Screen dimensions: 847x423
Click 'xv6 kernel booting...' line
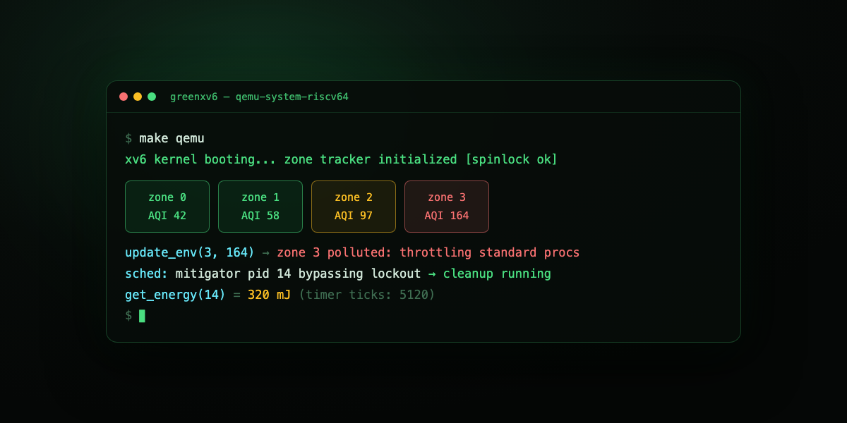pyautogui.click(x=200, y=159)
